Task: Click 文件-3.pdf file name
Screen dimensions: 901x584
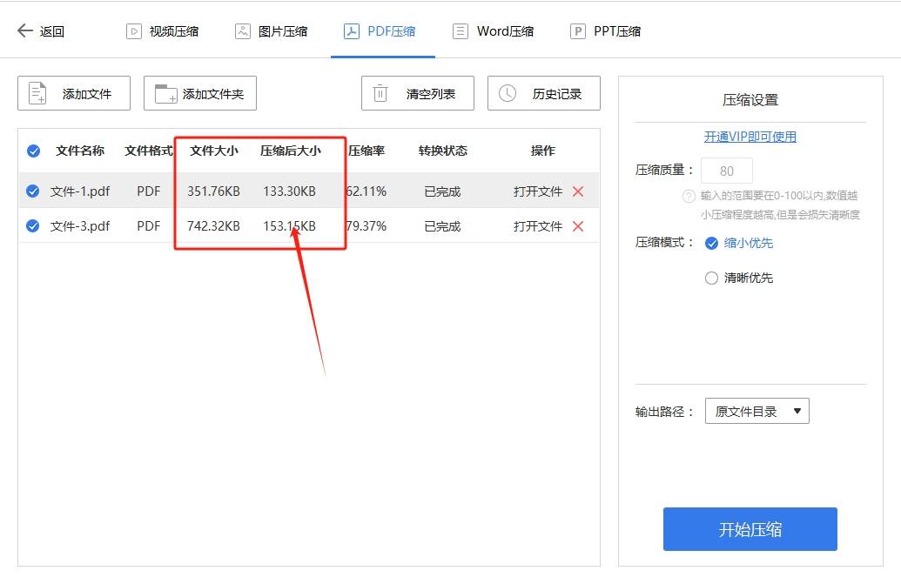Action: click(80, 225)
